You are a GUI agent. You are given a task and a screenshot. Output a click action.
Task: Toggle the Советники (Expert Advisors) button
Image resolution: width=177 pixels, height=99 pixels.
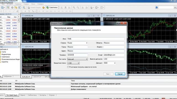pyautogui.click(x=52, y=7)
